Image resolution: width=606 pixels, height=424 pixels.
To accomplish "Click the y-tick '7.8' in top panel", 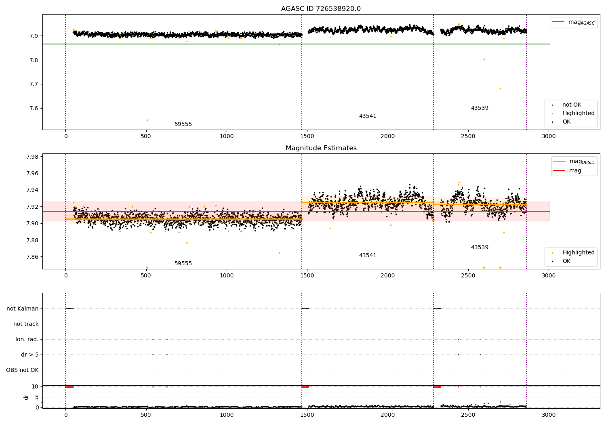I will 34,60.
